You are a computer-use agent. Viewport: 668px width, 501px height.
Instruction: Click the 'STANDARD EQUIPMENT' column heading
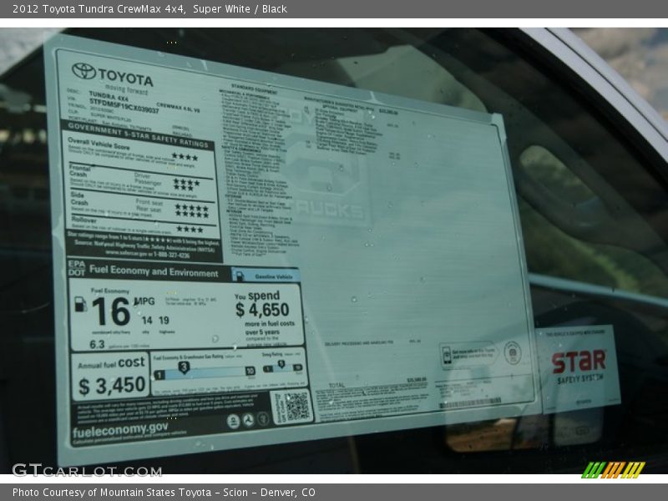click(x=254, y=89)
